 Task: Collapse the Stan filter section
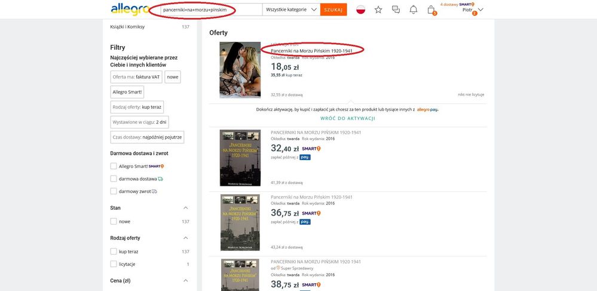(186, 208)
